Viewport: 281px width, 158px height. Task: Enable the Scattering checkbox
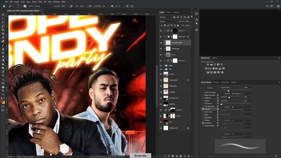click(x=203, y=98)
